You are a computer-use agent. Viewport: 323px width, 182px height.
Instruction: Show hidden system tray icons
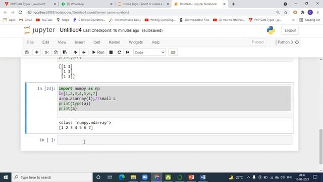248,177
